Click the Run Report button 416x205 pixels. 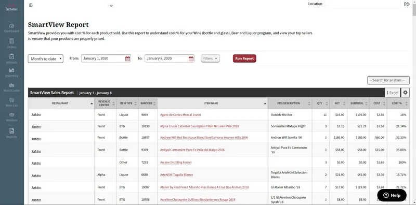(244, 58)
